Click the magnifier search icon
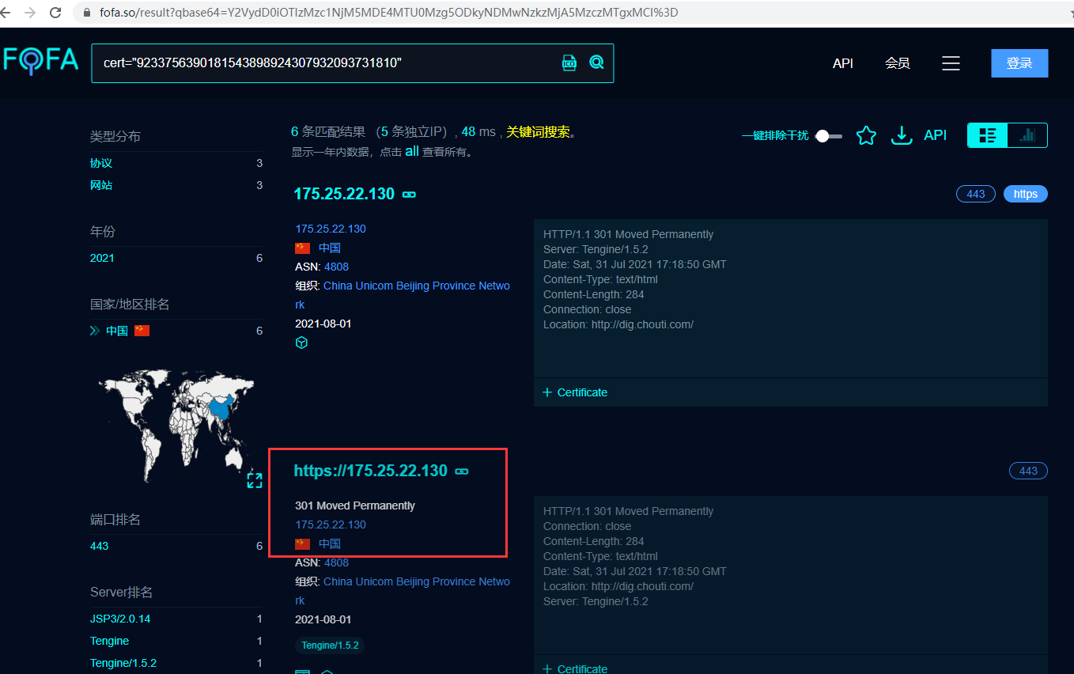The width and height of the screenshot is (1074, 674). [x=596, y=62]
